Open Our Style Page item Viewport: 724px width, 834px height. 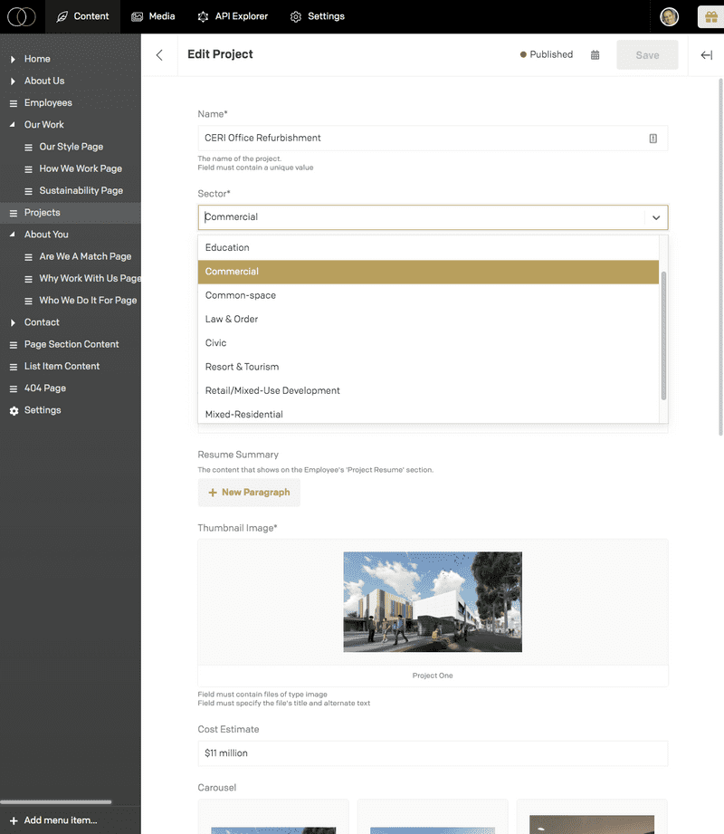tap(71, 147)
